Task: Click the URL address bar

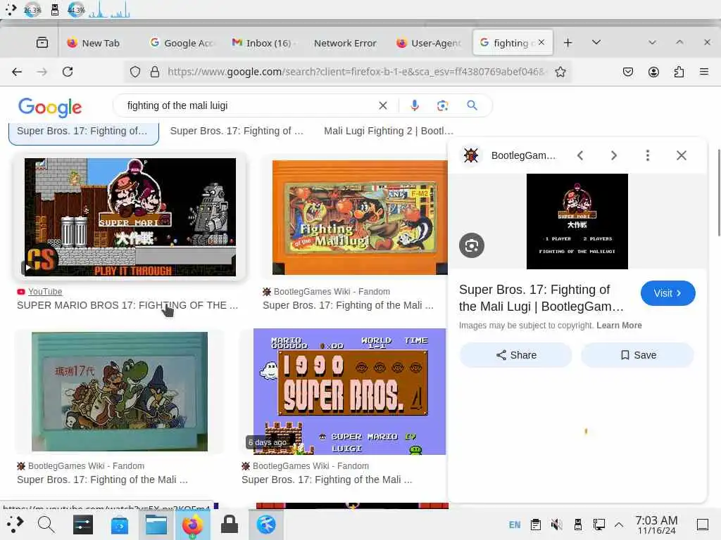Action: pyautogui.click(x=356, y=72)
